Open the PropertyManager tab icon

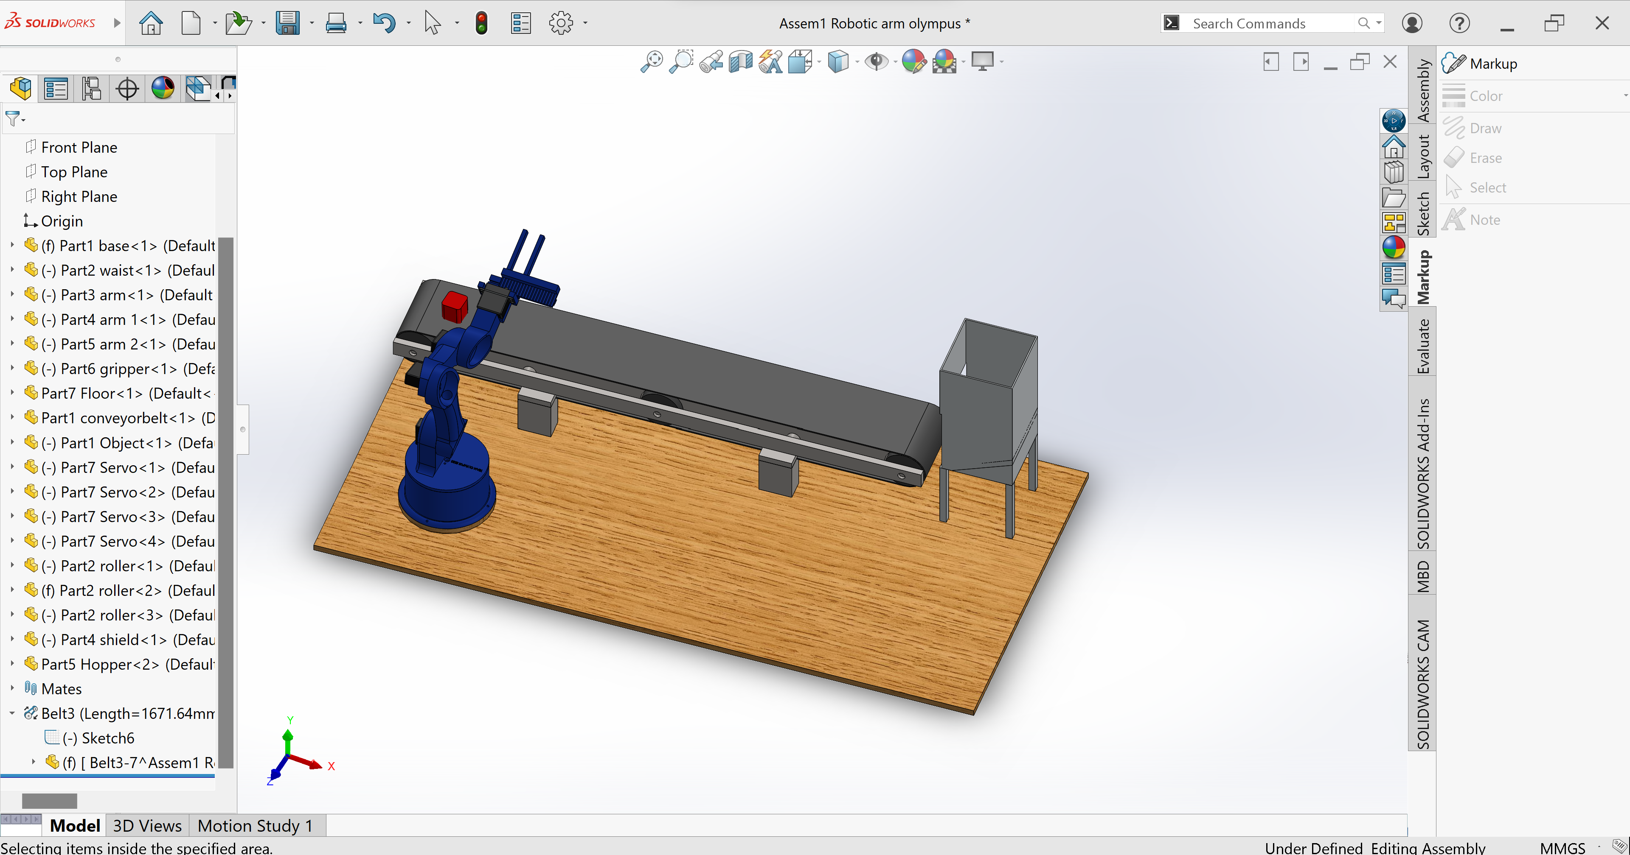[56, 89]
